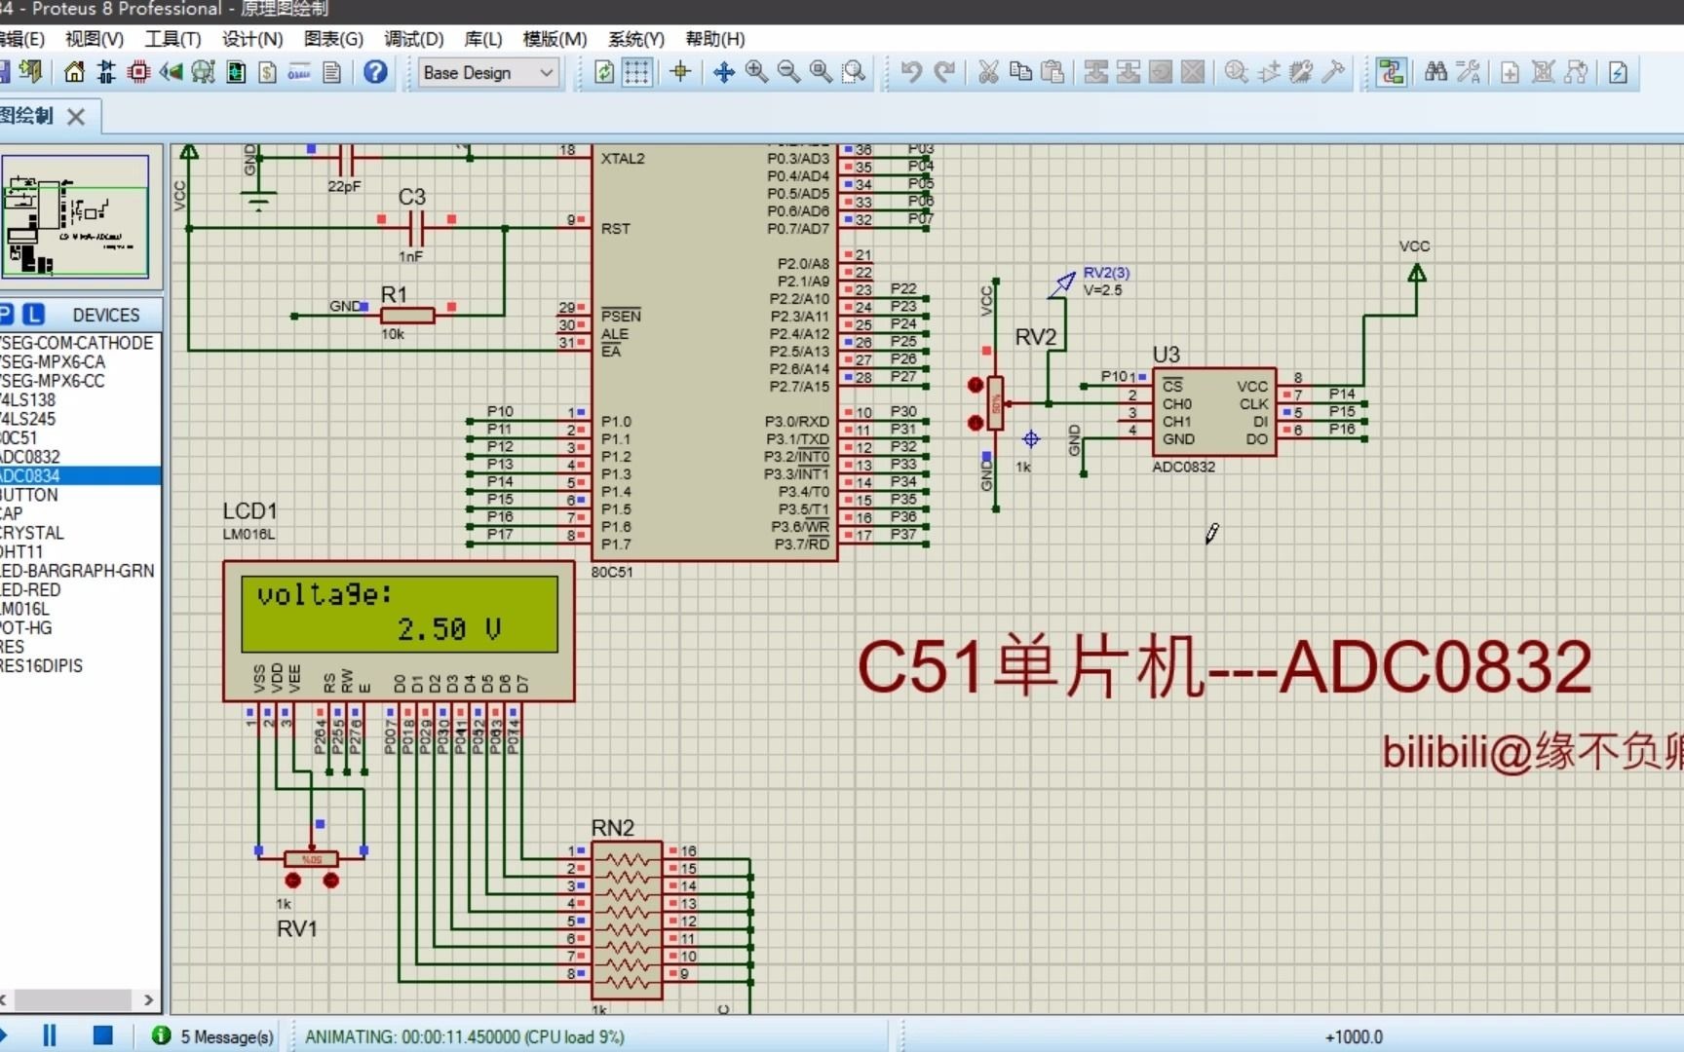Open Help question mark icon
The height and width of the screenshot is (1052, 1684).
(x=375, y=72)
